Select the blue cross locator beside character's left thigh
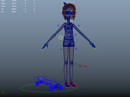Image resolution: width=130 pixels, height=97 pixels. [76, 49]
